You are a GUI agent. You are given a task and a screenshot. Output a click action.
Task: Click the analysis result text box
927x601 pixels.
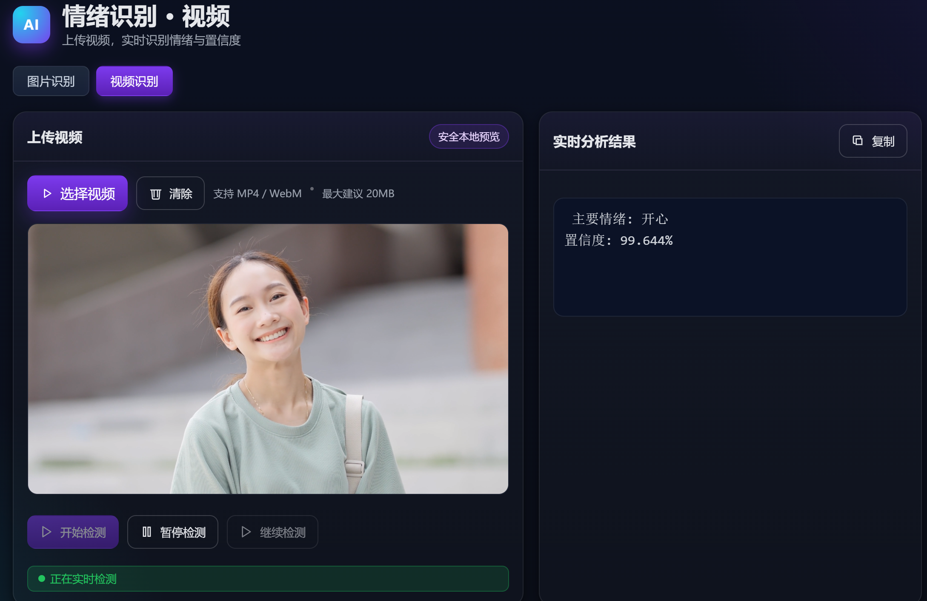click(730, 281)
